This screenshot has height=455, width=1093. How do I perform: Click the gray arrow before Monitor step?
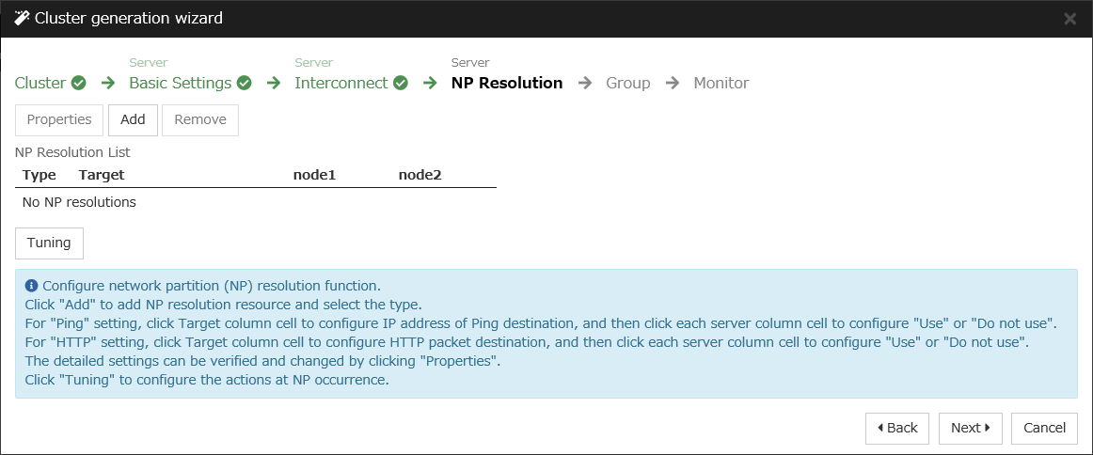click(x=673, y=83)
